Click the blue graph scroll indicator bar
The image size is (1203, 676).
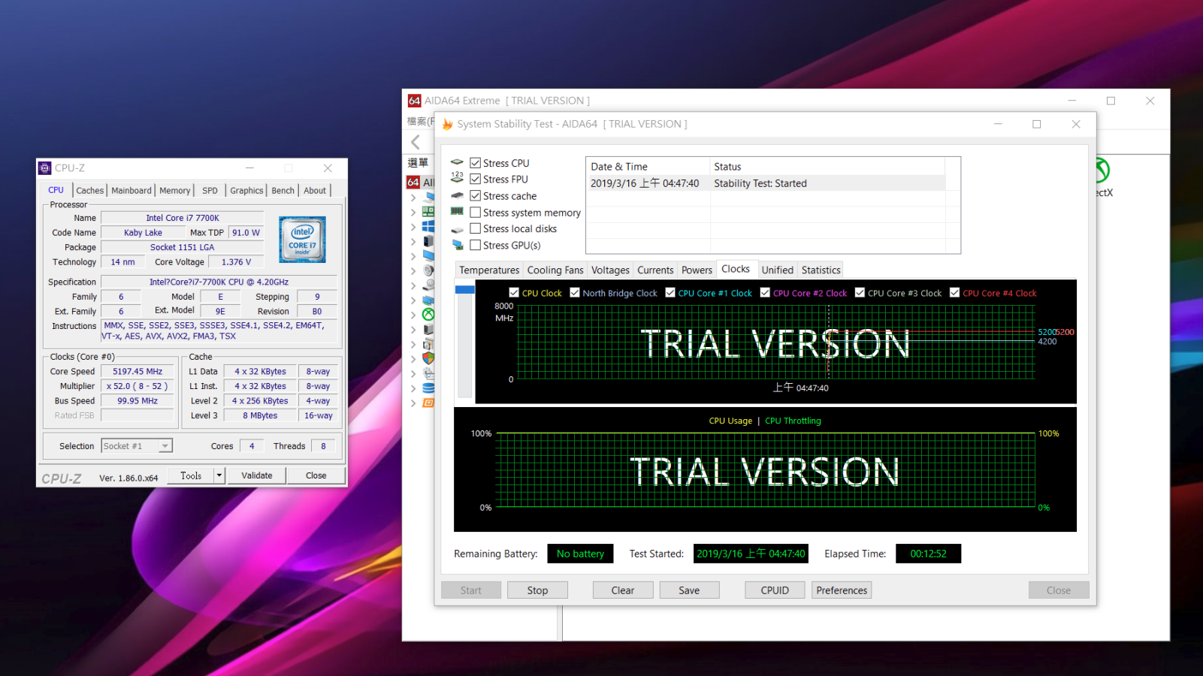point(465,290)
